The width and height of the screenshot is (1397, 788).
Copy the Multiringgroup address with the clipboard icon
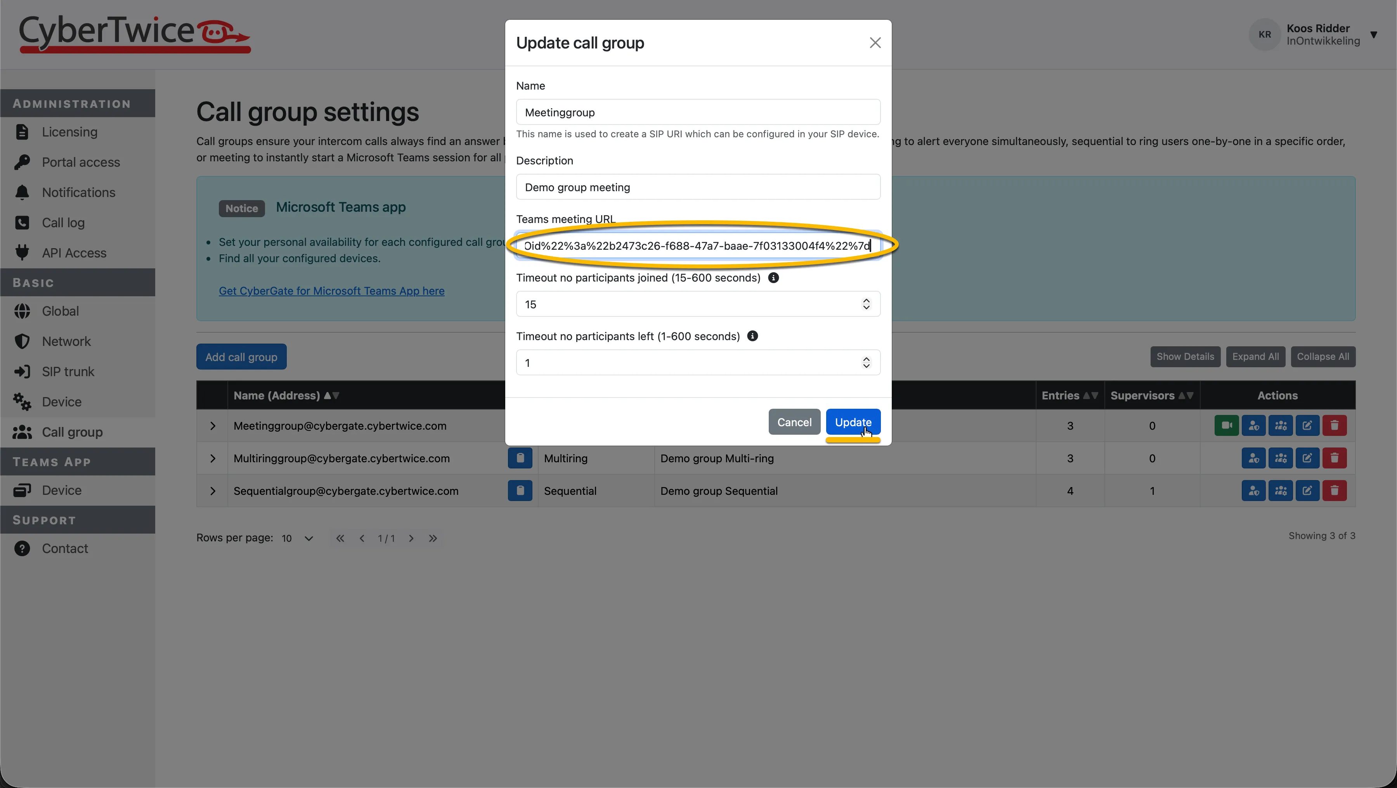pyautogui.click(x=520, y=458)
